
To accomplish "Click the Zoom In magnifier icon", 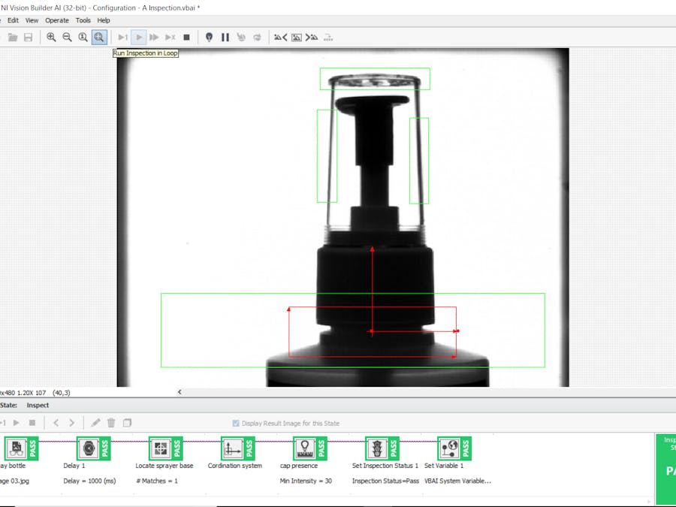I will (51, 37).
